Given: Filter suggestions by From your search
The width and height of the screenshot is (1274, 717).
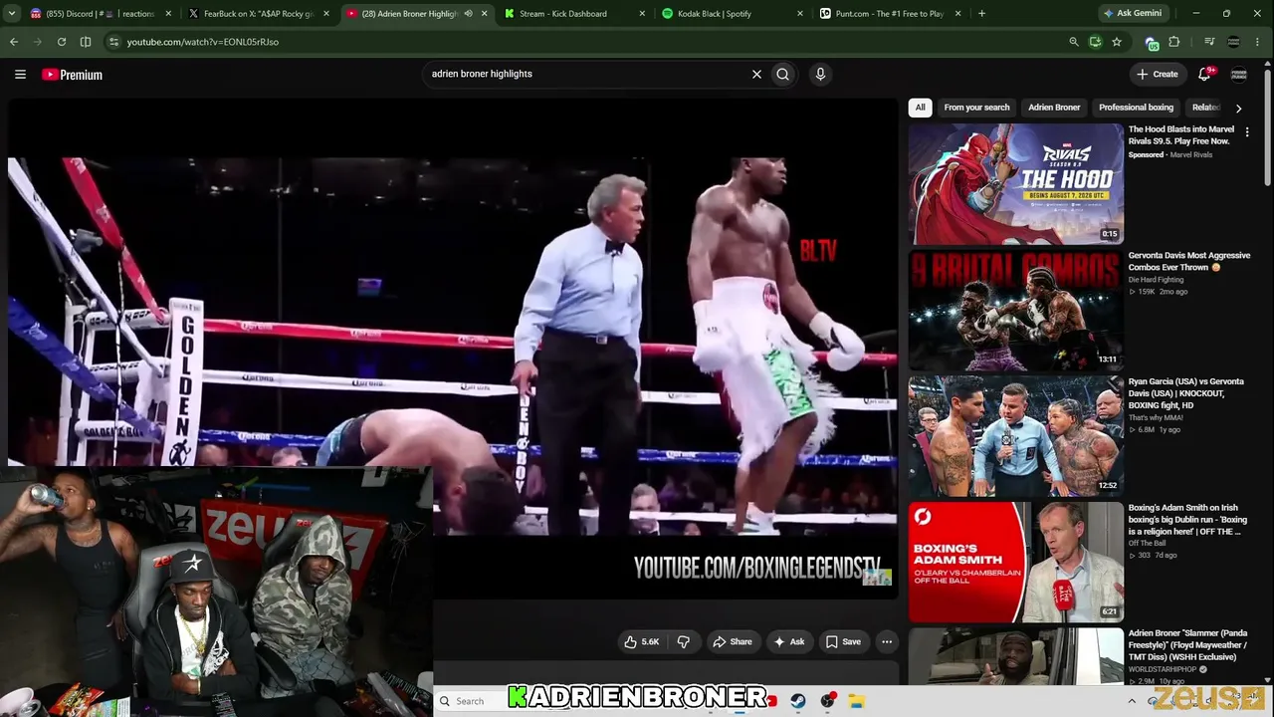Looking at the screenshot, I should [x=976, y=108].
